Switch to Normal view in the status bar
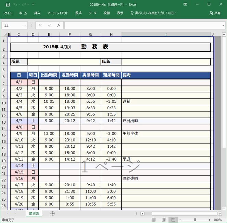Screen dimensions: 227x223 tap(154, 220)
